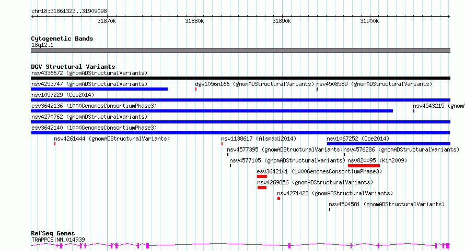The width and height of the screenshot is (465, 251).
Task: Open nsv1067252 (Coe2014) label
Action: pos(358,139)
